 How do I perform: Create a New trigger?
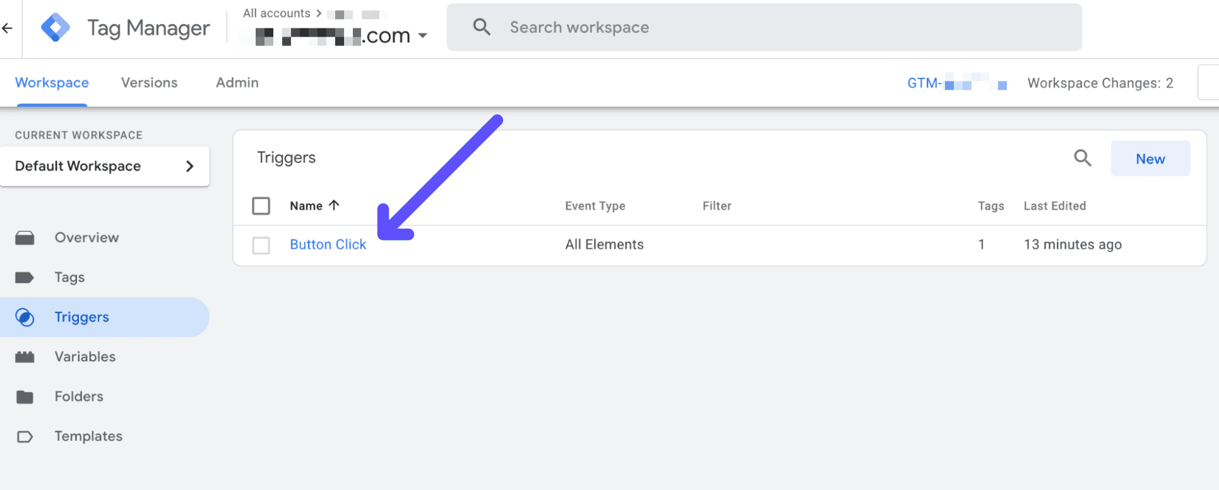click(1150, 159)
